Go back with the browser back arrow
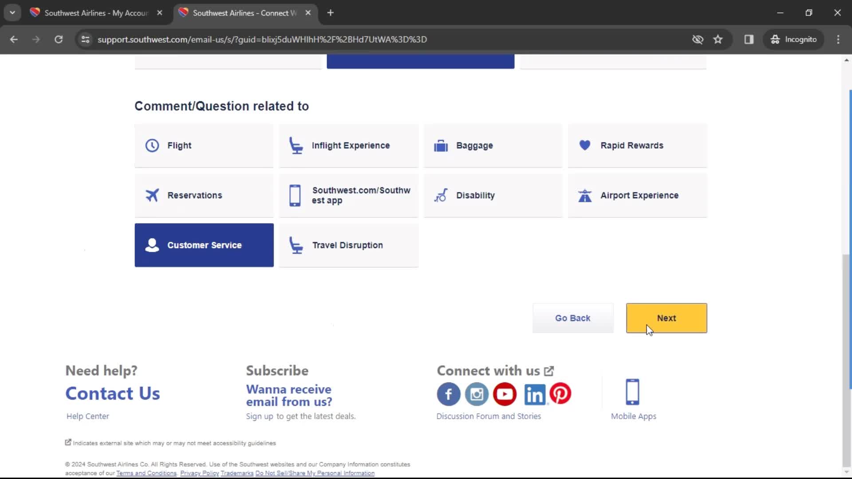Screen dimensions: 852x479 click(14, 39)
